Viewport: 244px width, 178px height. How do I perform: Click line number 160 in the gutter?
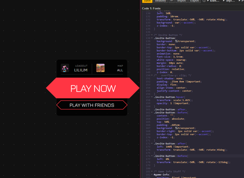click(x=148, y=107)
